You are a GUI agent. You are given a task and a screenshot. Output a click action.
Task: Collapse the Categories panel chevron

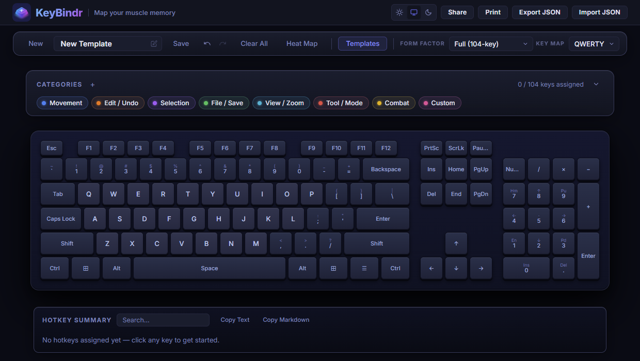[597, 85]
